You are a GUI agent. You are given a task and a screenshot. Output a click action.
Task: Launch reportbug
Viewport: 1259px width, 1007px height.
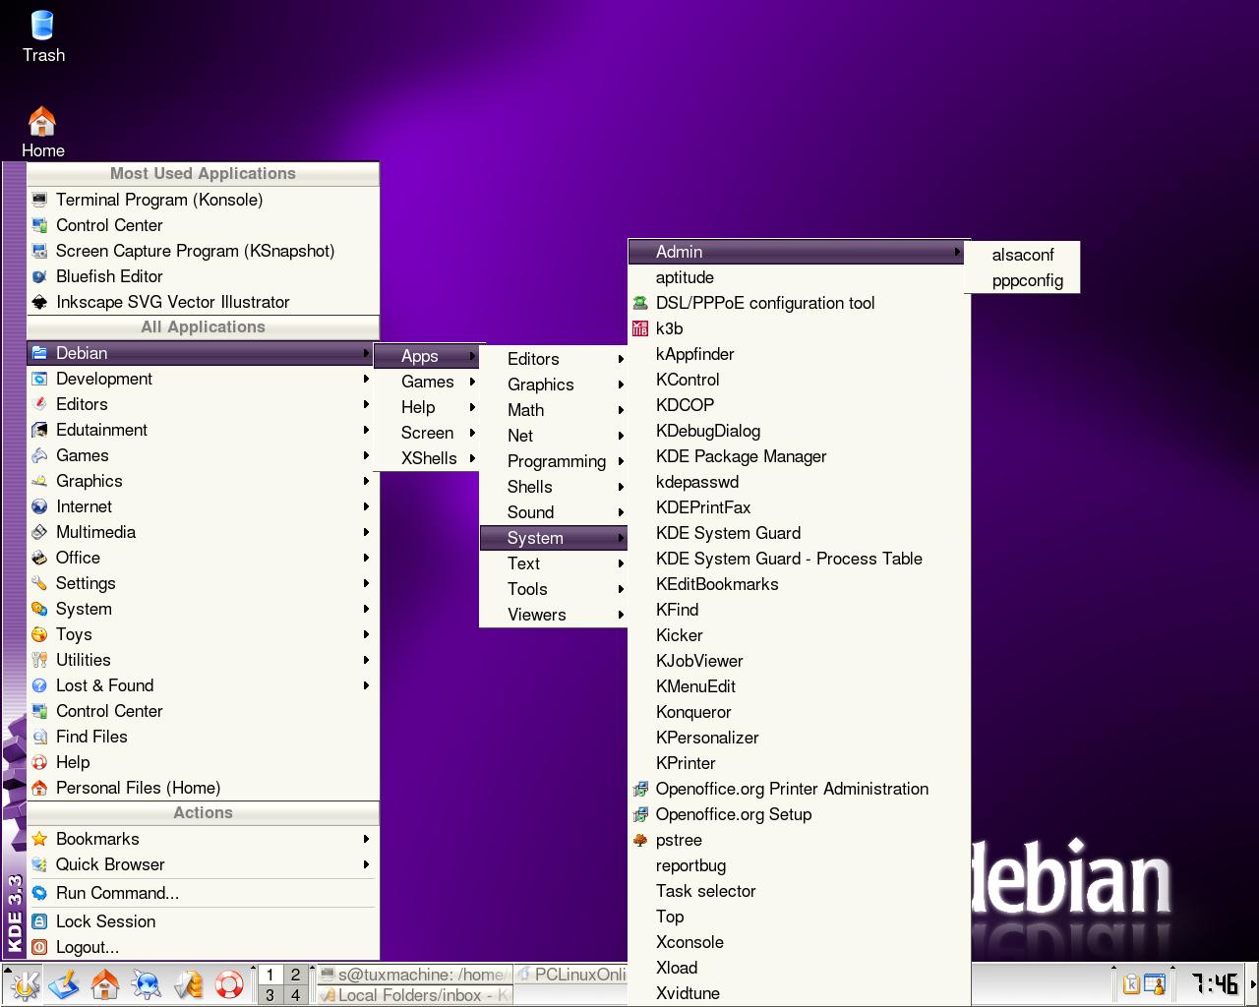(x=799, y=865)
